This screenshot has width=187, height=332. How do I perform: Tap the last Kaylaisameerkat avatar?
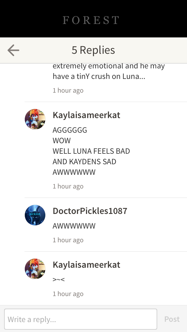point(35,269)
